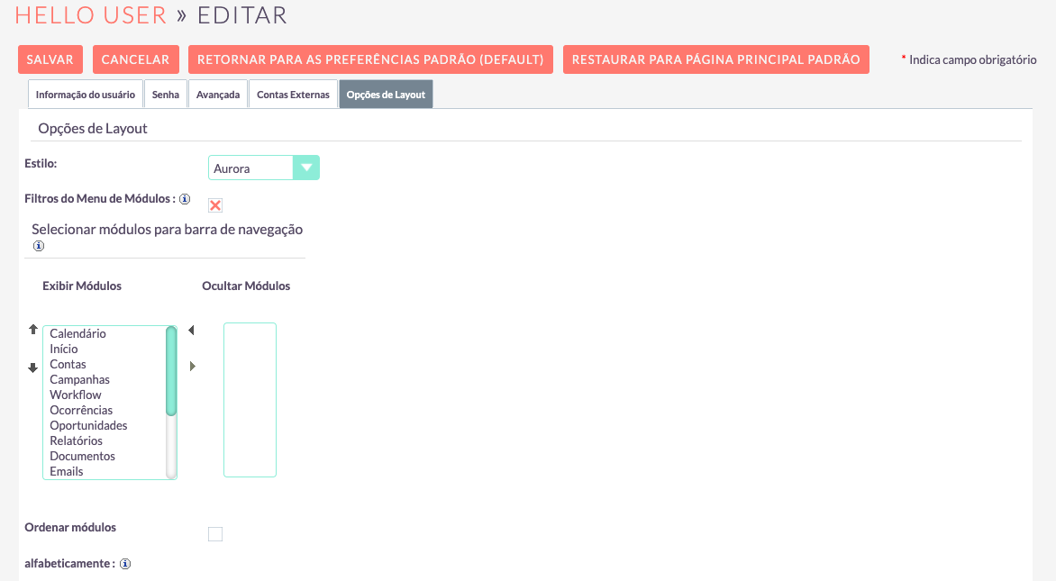Open info icon beside Filtros do Menu de Módulos
The width and height of the screenshot is (1056, 581).
click(x=185, y=198)
